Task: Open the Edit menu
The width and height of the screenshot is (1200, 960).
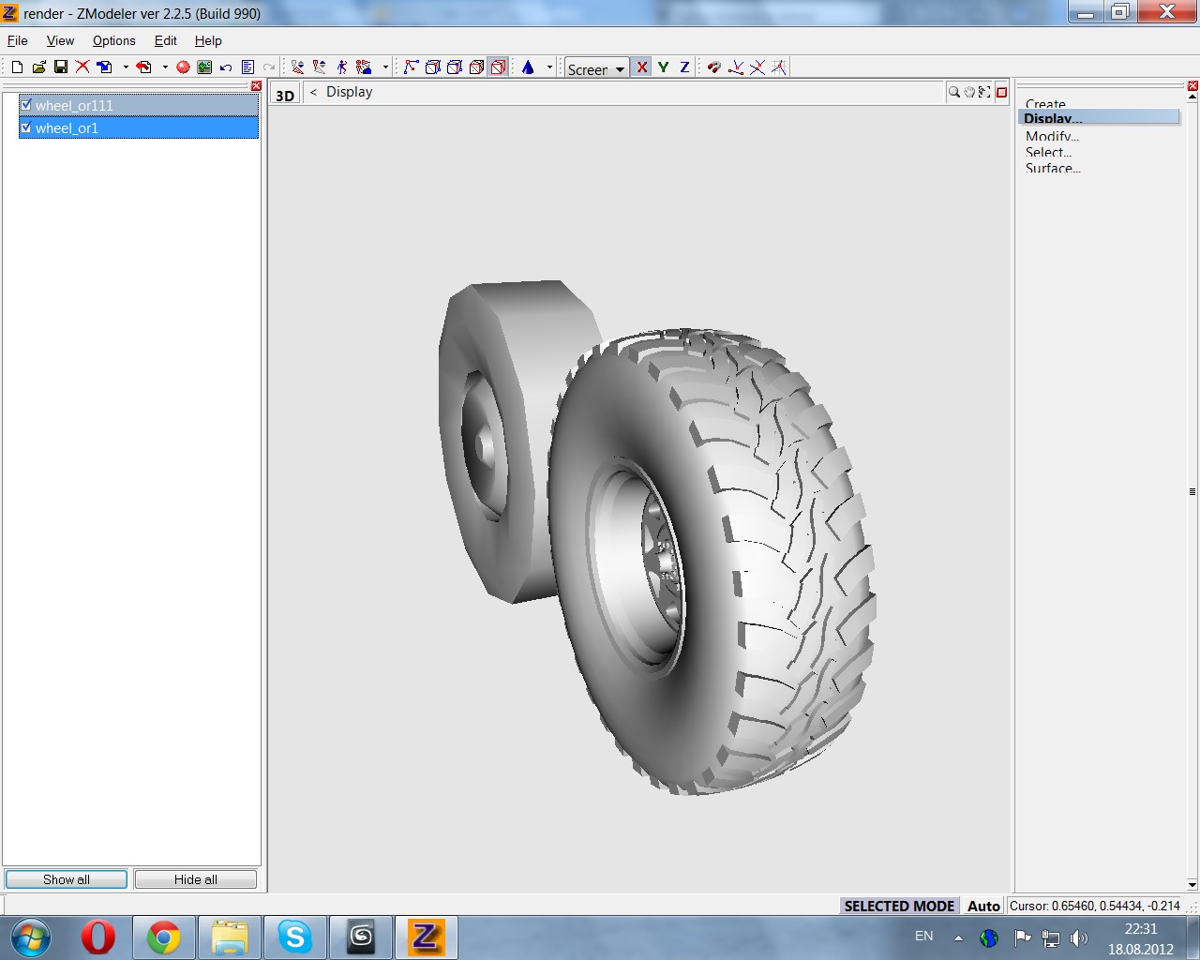Action: pos(165,40)
